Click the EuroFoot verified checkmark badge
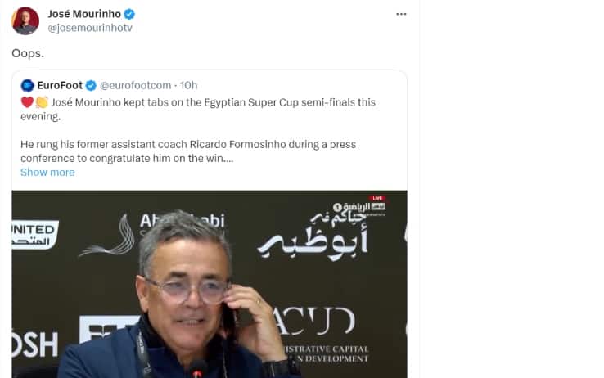The width and height of the screenshot is (604, 378). 91,85
